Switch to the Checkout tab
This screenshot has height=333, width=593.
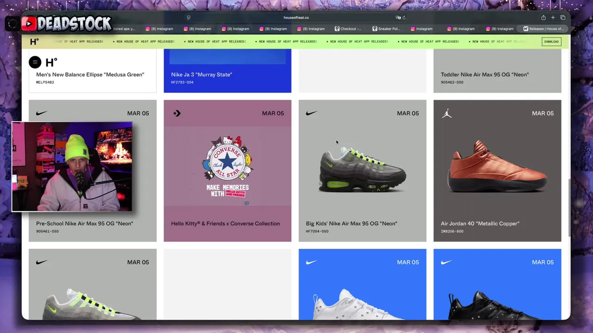click(x=347, y=29)
